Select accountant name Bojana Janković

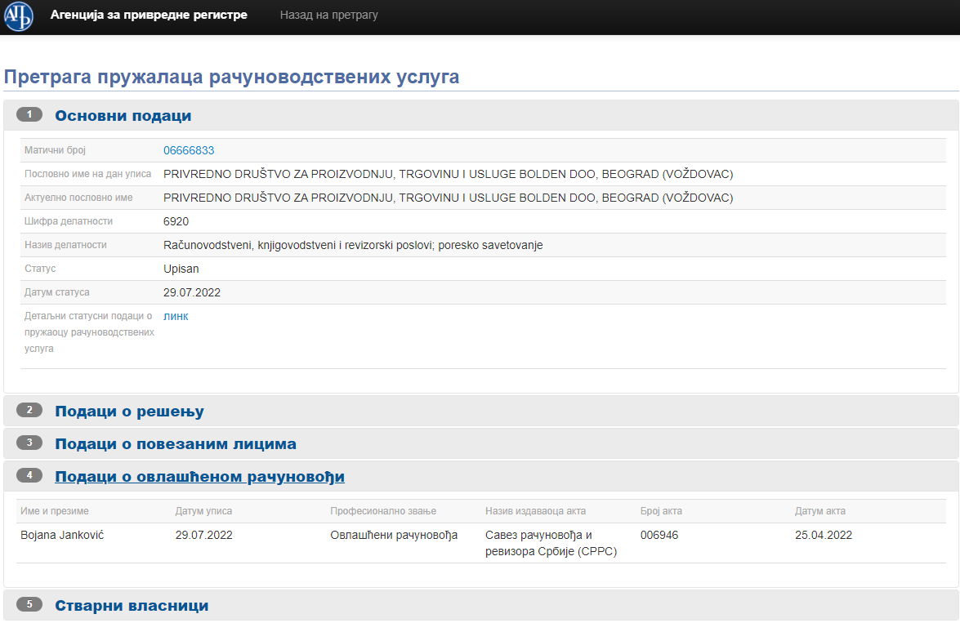tap(62, 536)
